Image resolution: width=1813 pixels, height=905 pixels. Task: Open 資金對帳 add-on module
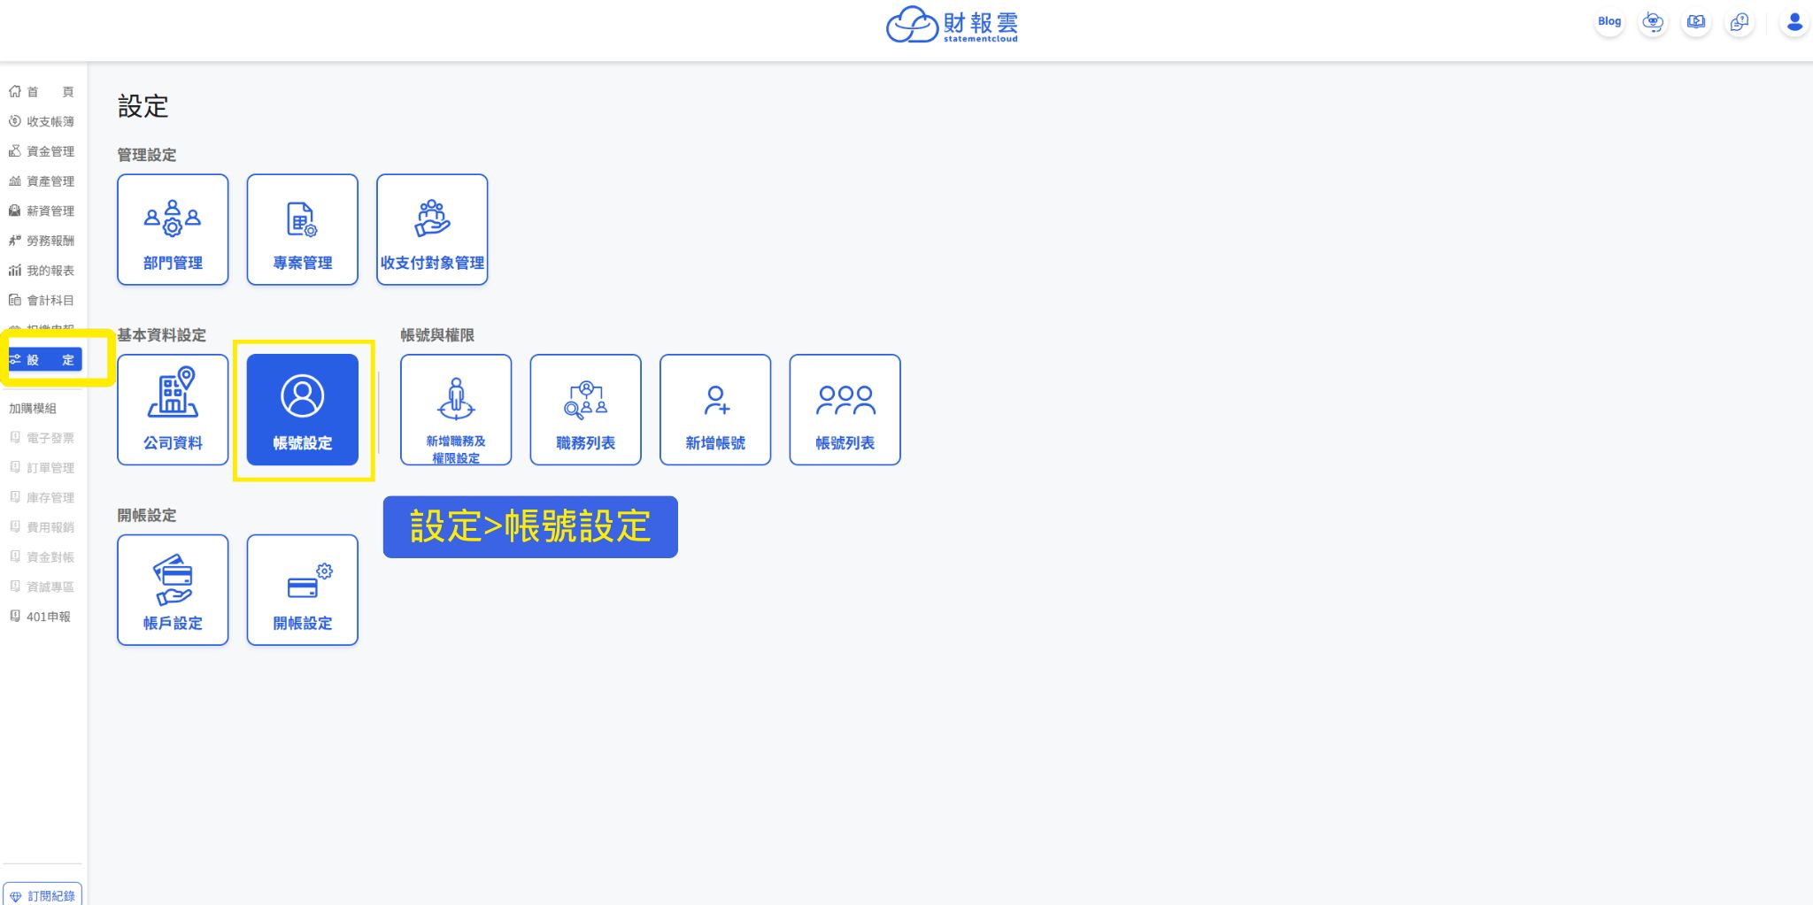click(x=42, y=557)
